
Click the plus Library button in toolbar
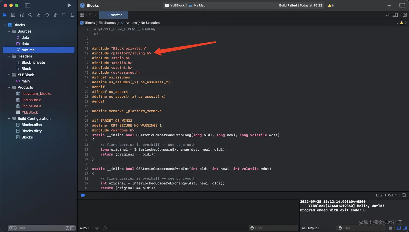389,5
